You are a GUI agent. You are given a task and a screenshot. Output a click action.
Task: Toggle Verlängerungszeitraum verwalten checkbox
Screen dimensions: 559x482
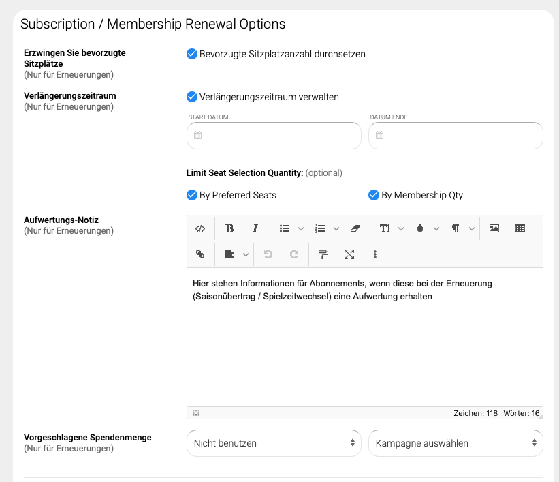192,97
